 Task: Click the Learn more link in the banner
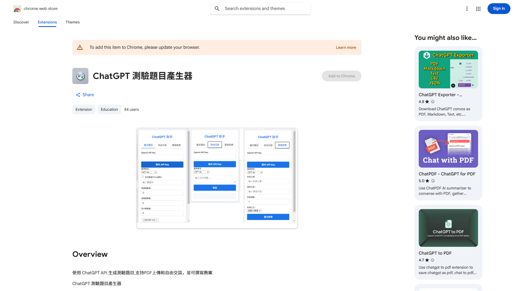(x=346, y=47)
